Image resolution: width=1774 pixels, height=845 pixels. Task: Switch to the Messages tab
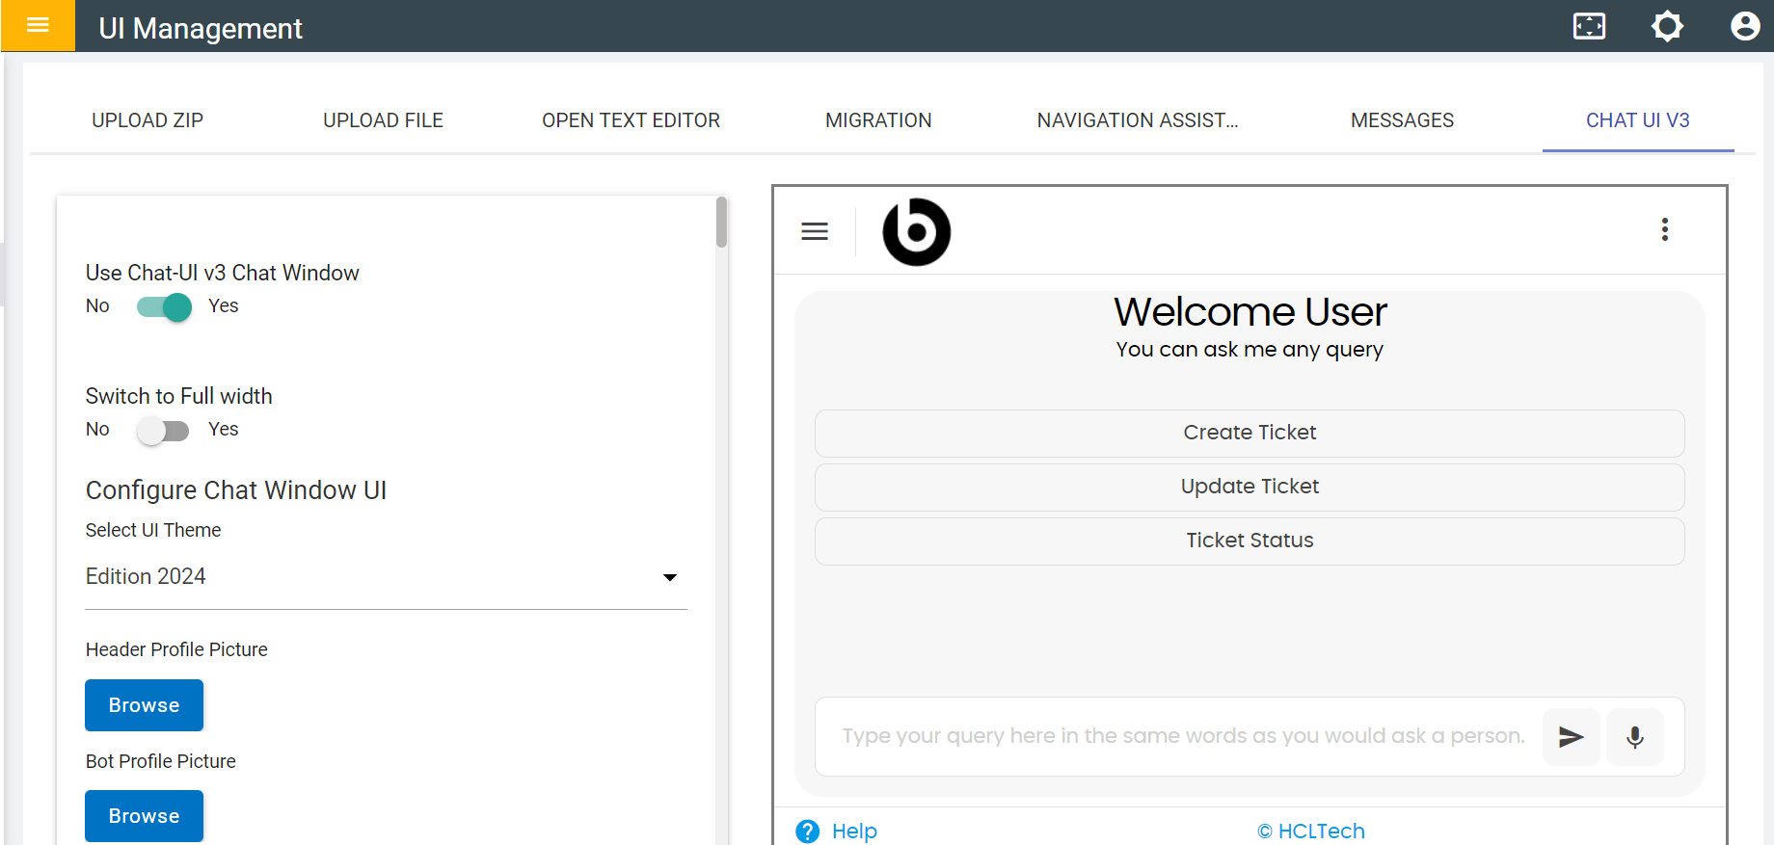coord(1402,120)
